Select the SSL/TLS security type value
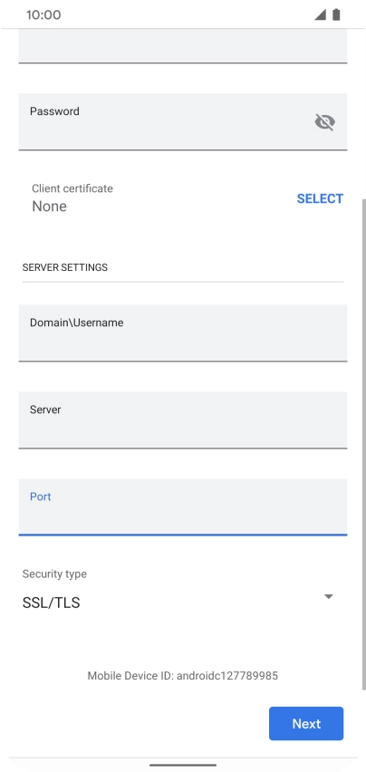Viewport: 366px width, 772px height. (51, 603)
